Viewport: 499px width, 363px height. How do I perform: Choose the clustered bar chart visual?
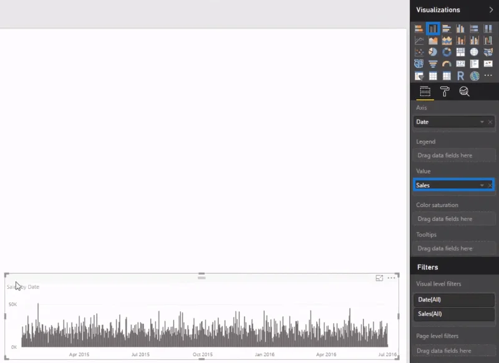tap(447, 29)
